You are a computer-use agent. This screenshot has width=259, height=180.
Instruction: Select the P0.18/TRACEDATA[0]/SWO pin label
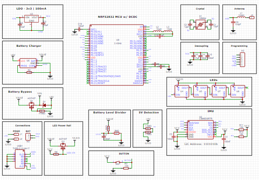[106, 76]
